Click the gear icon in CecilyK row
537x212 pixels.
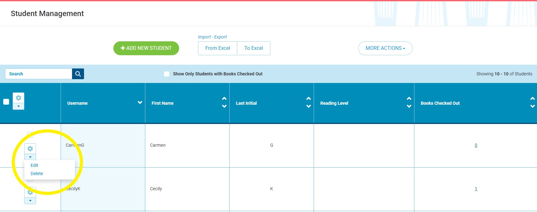[30, 192]
